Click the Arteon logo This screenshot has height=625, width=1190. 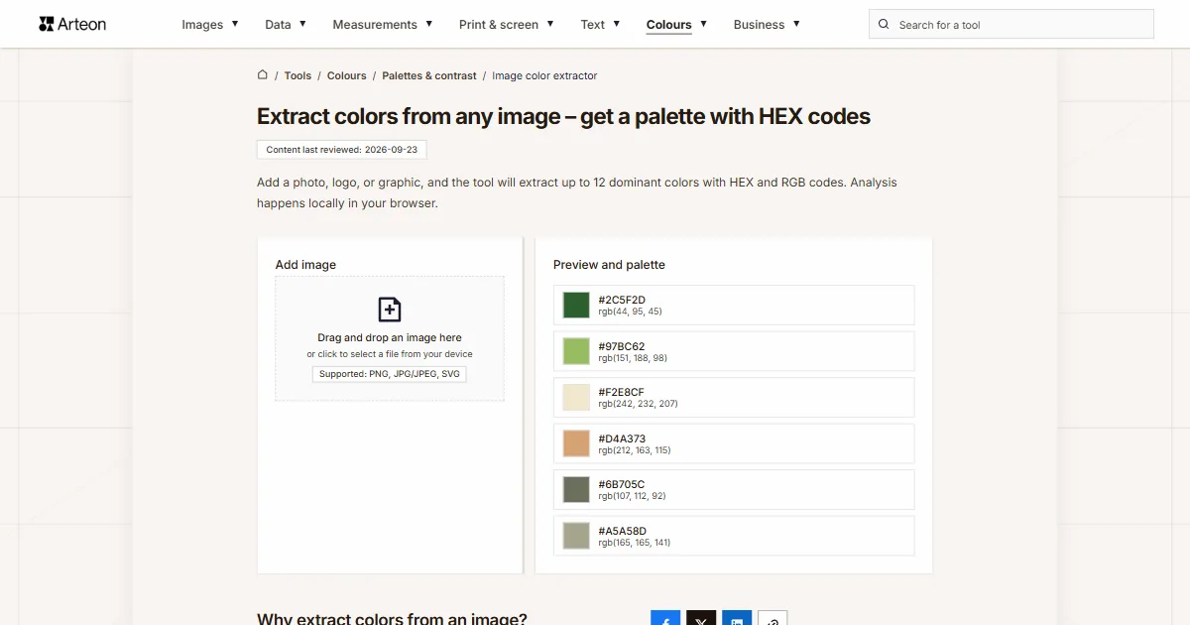click(72, 24)
